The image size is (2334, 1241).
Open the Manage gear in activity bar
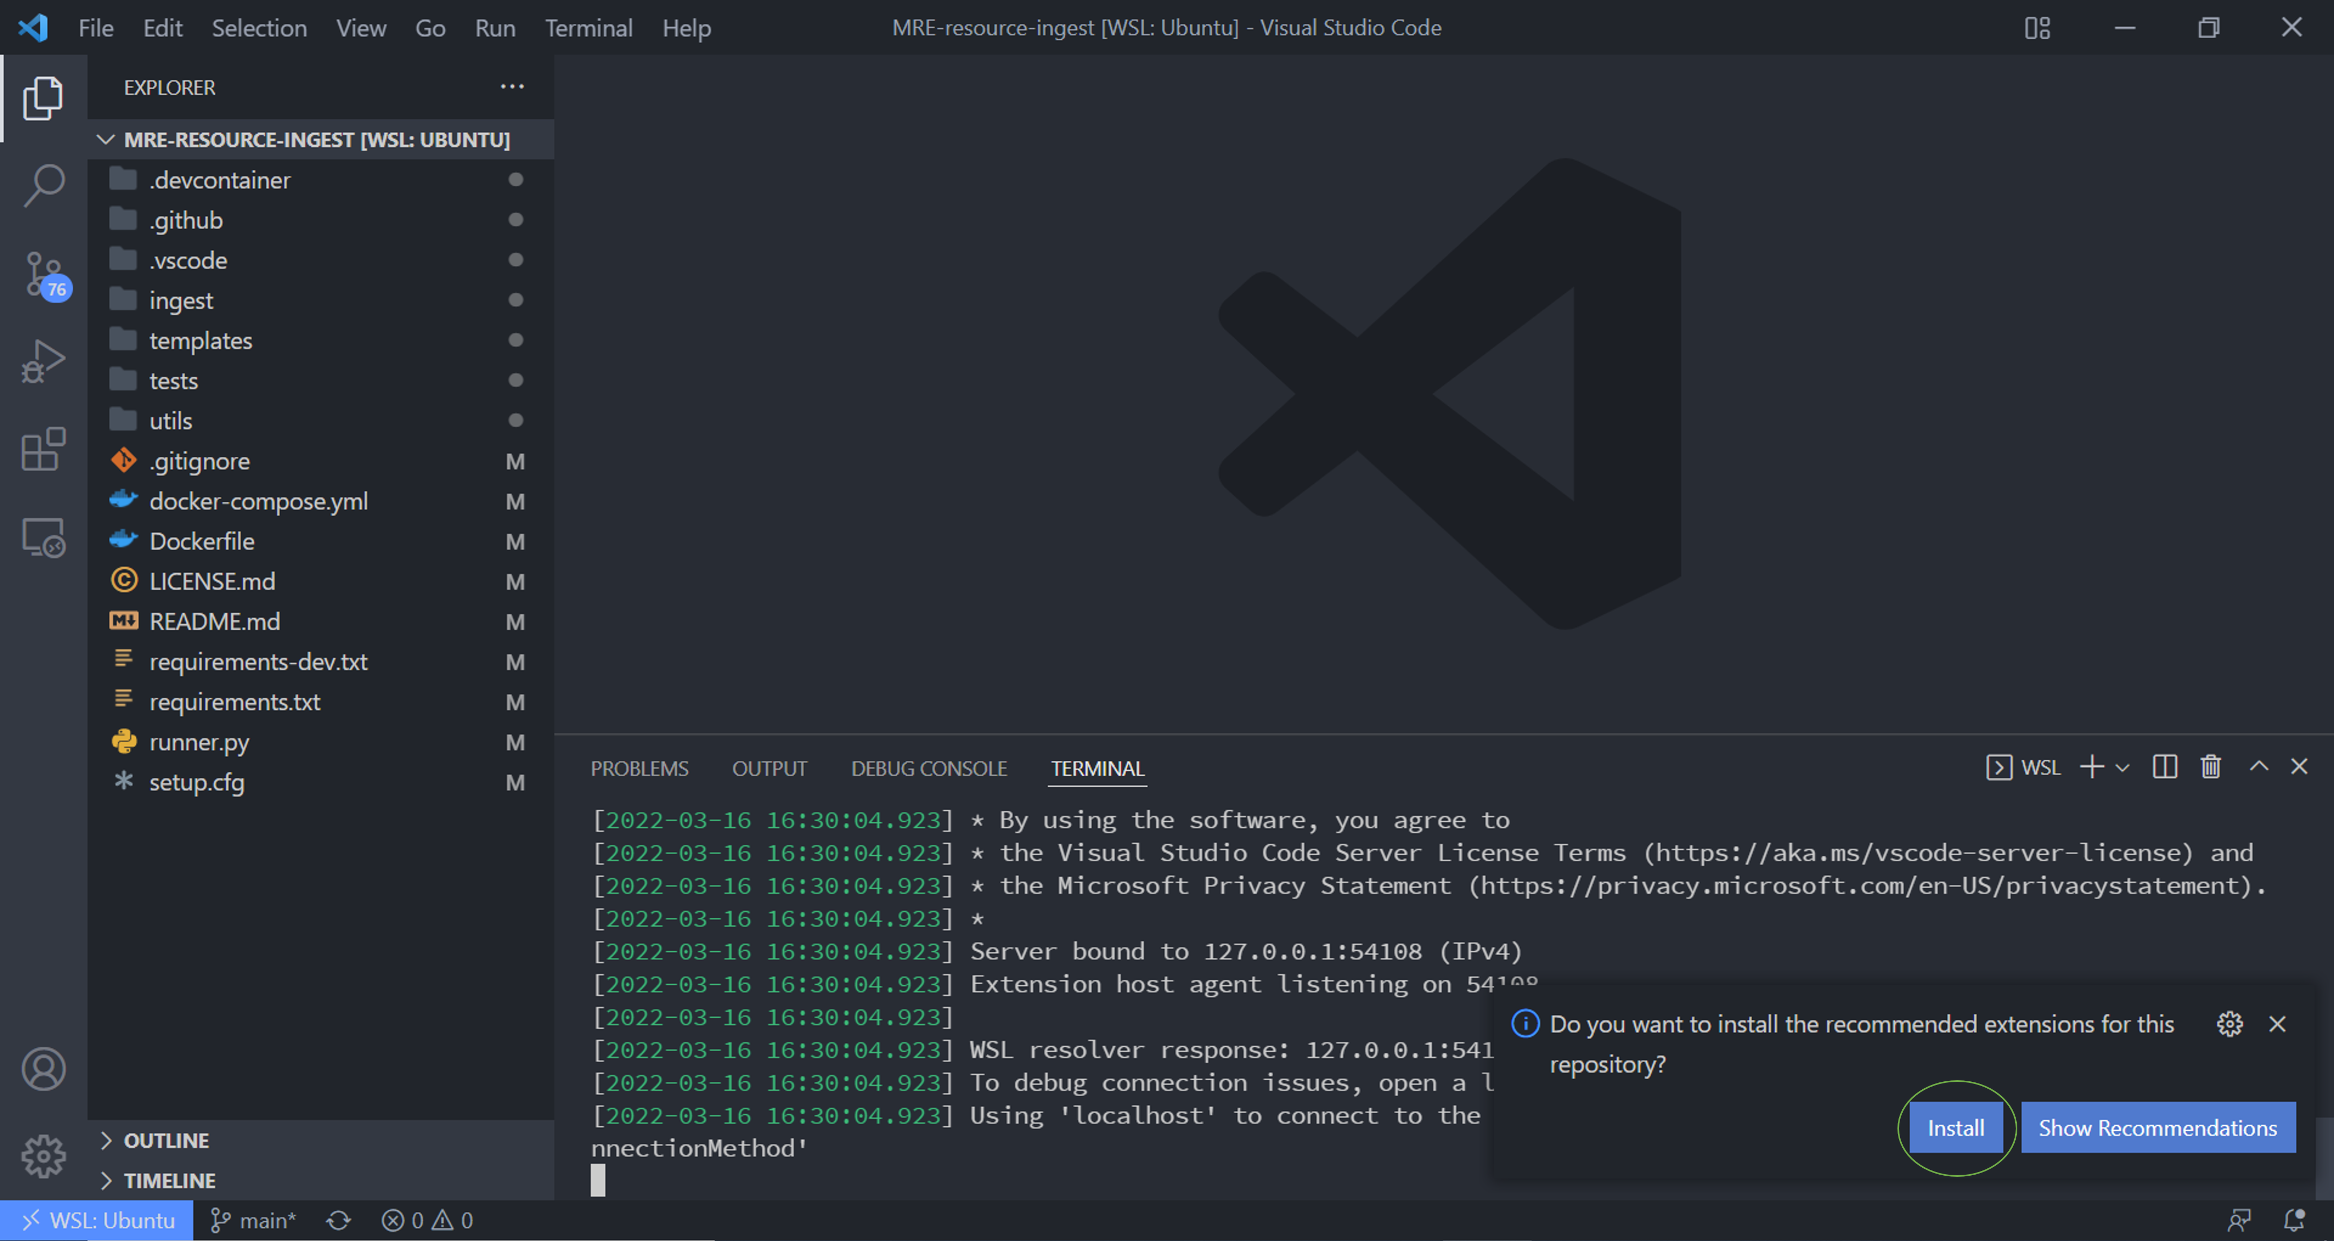coord(42,1156)
